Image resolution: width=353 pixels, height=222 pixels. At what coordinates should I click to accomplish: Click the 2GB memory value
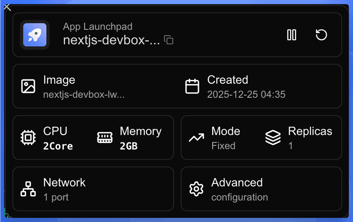pos(128,146)
